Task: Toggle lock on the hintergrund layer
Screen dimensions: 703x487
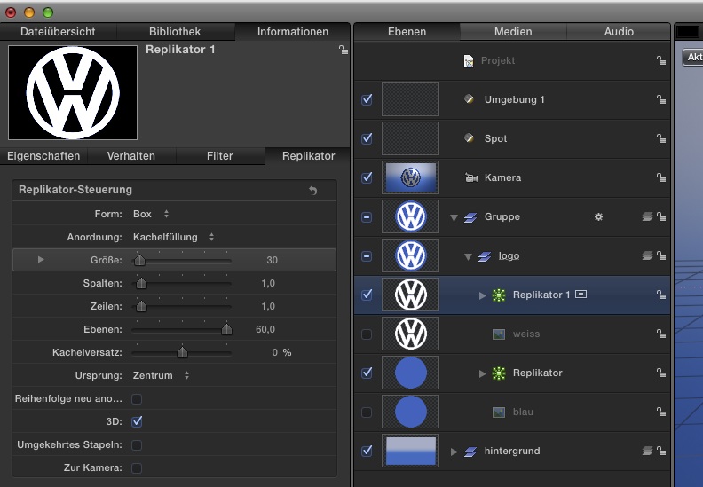Action: (x=661, y=451)
